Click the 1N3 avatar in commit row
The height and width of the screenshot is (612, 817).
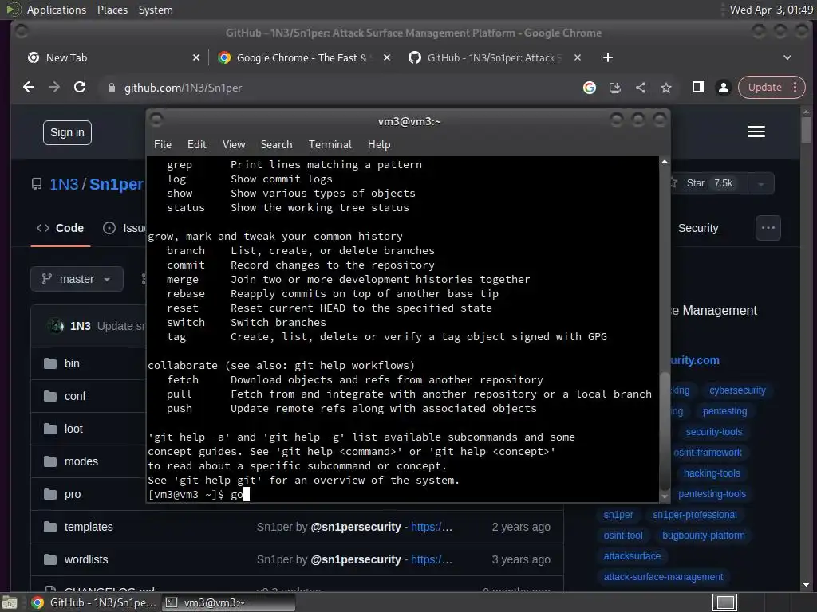(56, 326)
